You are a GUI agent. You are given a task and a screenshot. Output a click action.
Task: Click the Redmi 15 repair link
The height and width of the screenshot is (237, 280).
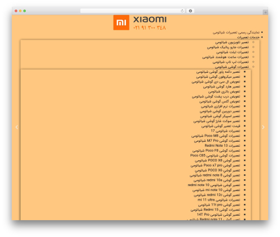point(216,210)
